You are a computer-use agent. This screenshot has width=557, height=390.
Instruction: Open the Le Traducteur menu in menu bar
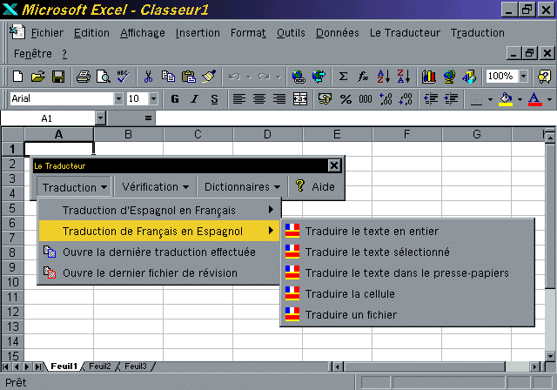click(x=405, y=33)
